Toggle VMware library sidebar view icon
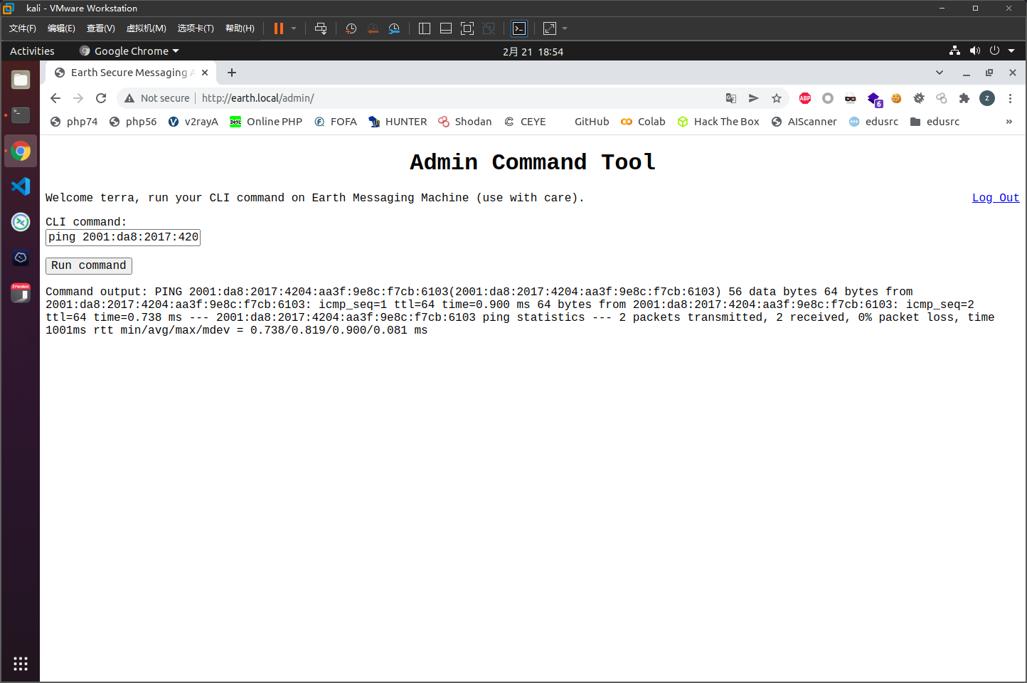The image size is (1027, 683). coord(425,28)
